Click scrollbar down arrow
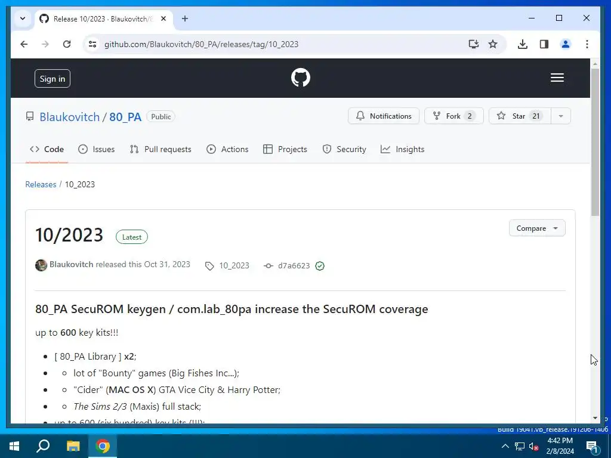This screenshot has height=458, width=611. 595,418
